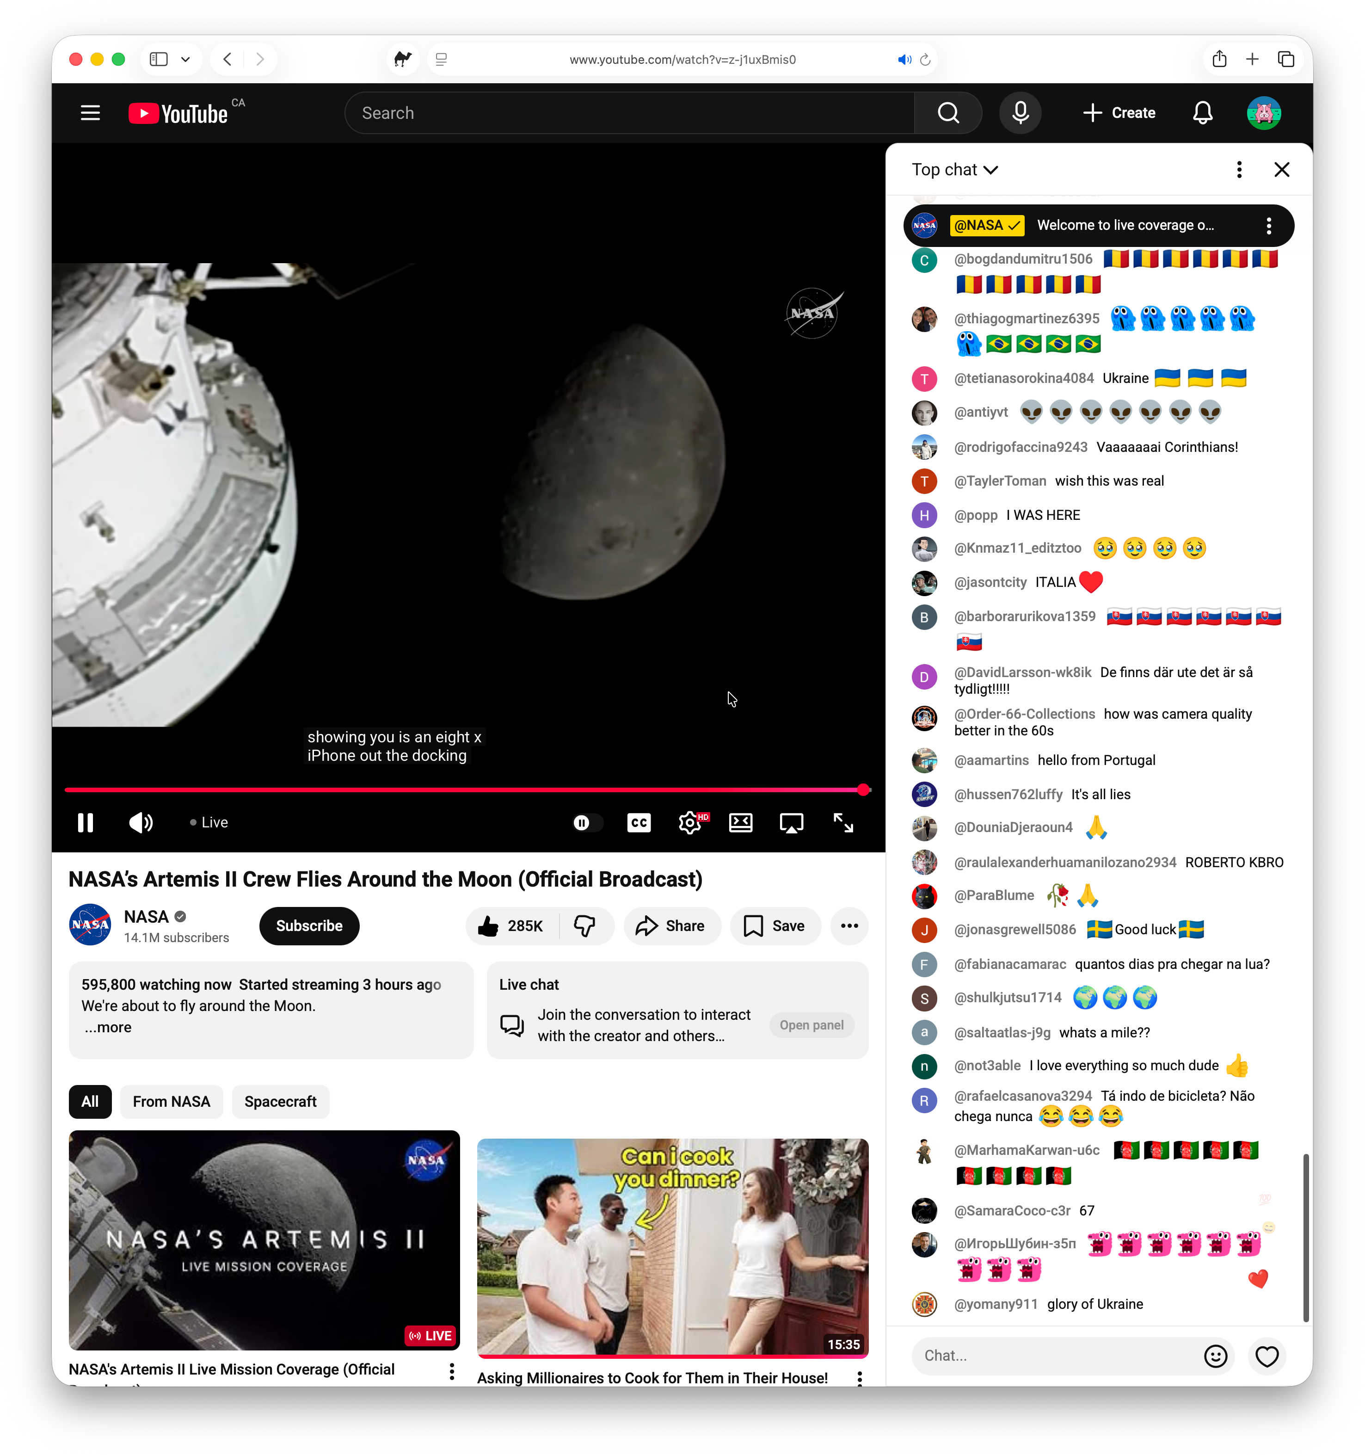Close the live chat panel

click(x=1282, y=170)
